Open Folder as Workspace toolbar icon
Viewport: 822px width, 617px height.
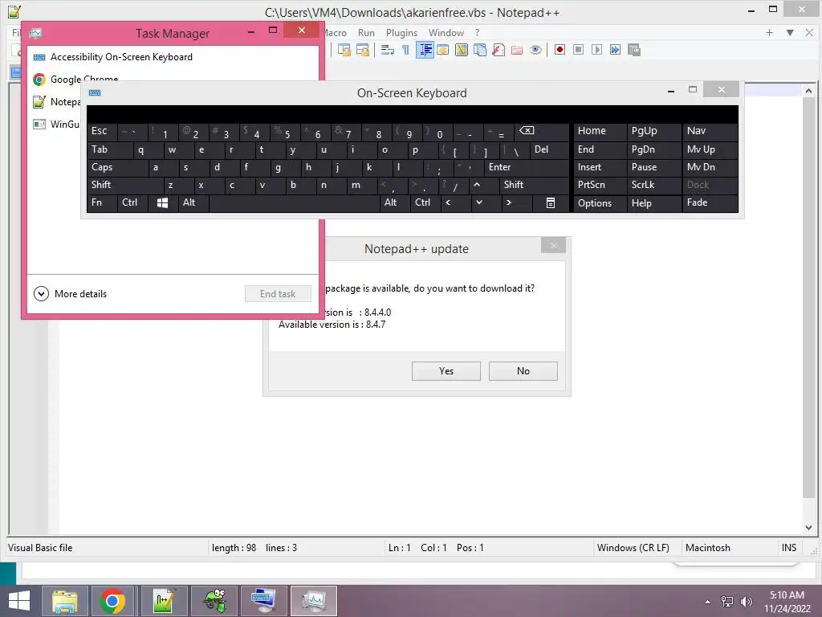pyautogui.click(x=517, y=50)
